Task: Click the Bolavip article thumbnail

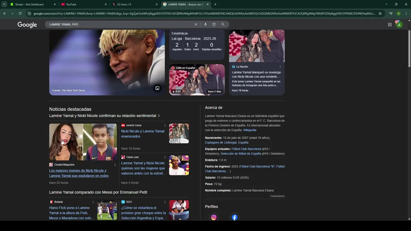Action: click(107, 210)
